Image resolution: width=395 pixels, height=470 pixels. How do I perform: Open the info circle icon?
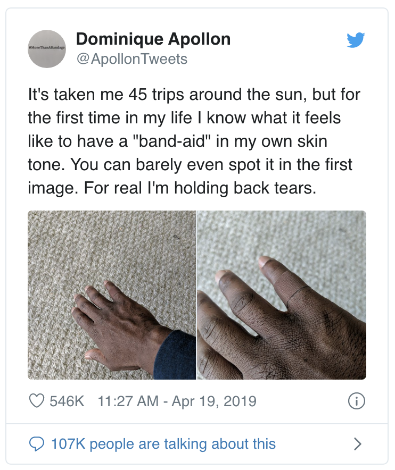pyautogui.click(x=356, y=401)
